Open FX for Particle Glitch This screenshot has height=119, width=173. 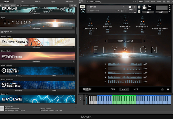(142, 32)
